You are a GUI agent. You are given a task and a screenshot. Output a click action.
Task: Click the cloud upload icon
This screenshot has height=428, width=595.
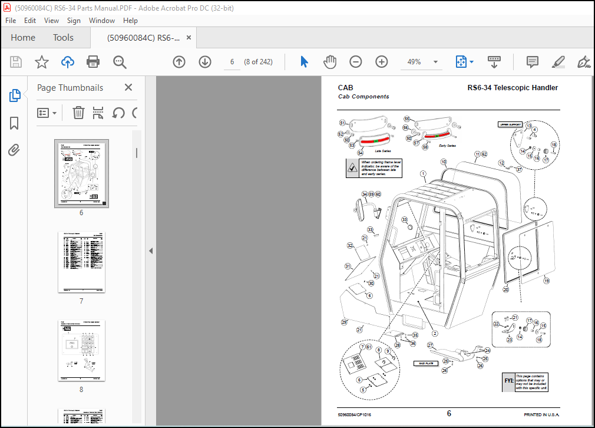point(68,62)
